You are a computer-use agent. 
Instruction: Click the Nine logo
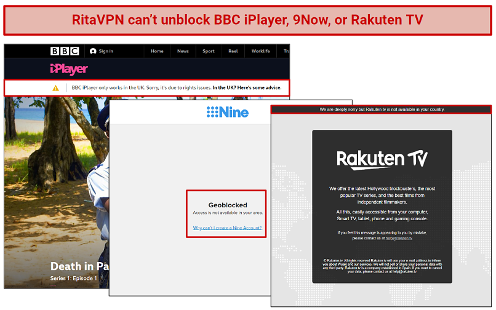pos(228,113)
